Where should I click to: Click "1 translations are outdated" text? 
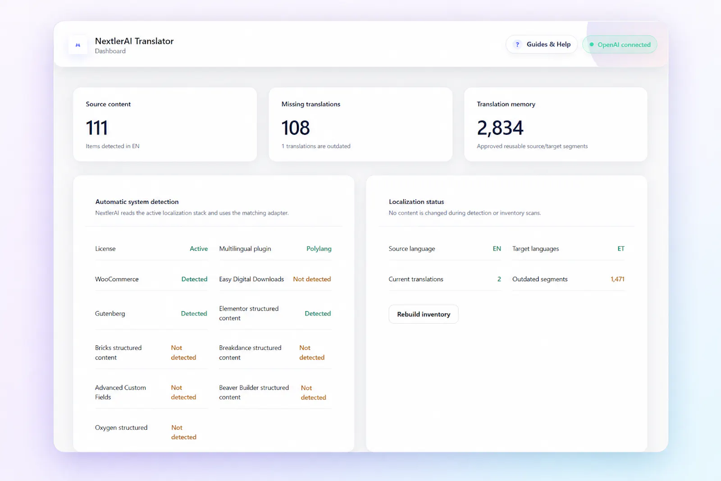point(316,146)
